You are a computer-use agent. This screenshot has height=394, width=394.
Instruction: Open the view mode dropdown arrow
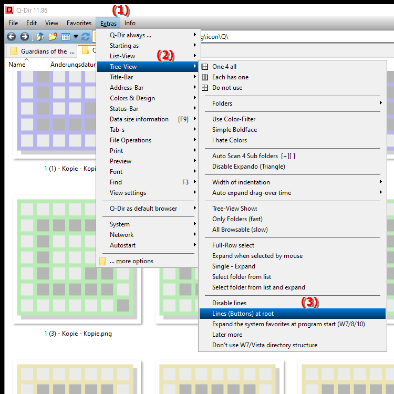pyautogui.click(x=76, y=37)
